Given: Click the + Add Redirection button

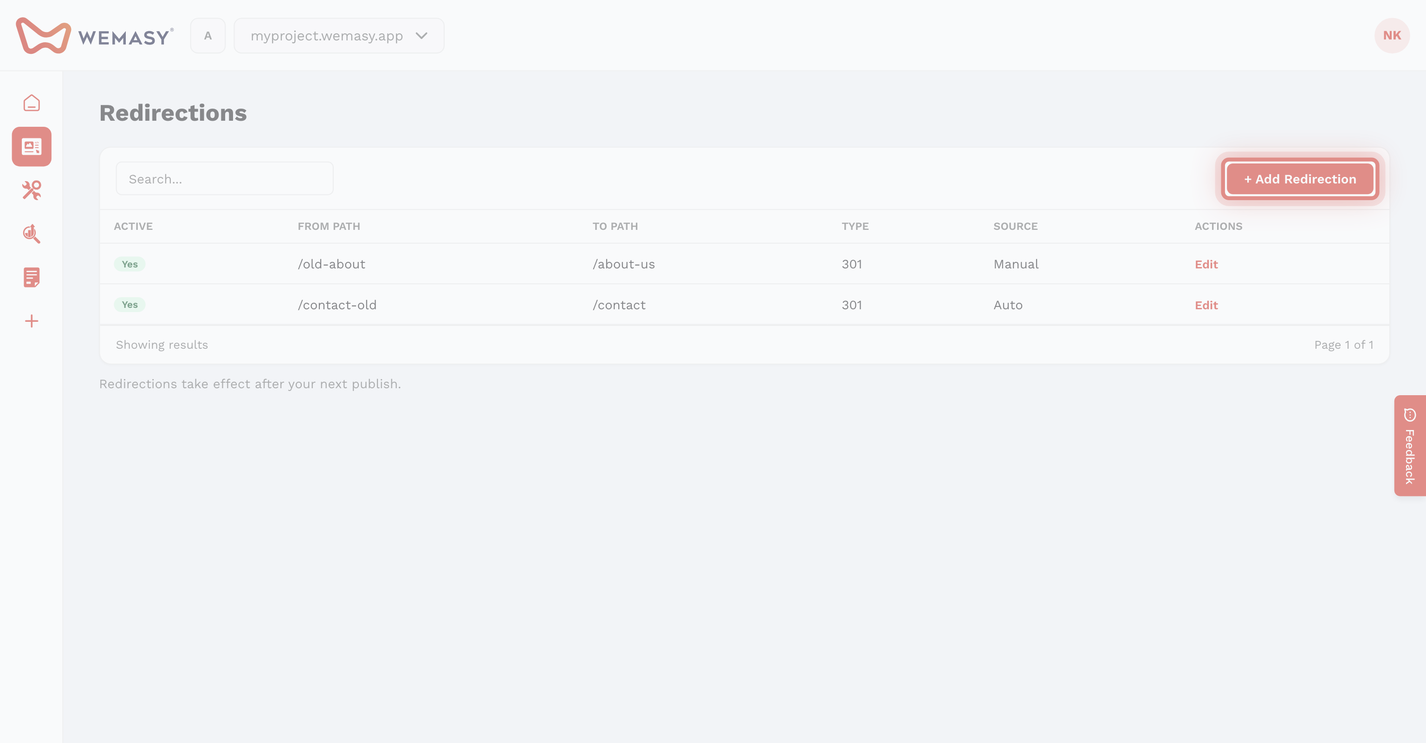Looking at the screenshot, I should [x=1300, y=179].
